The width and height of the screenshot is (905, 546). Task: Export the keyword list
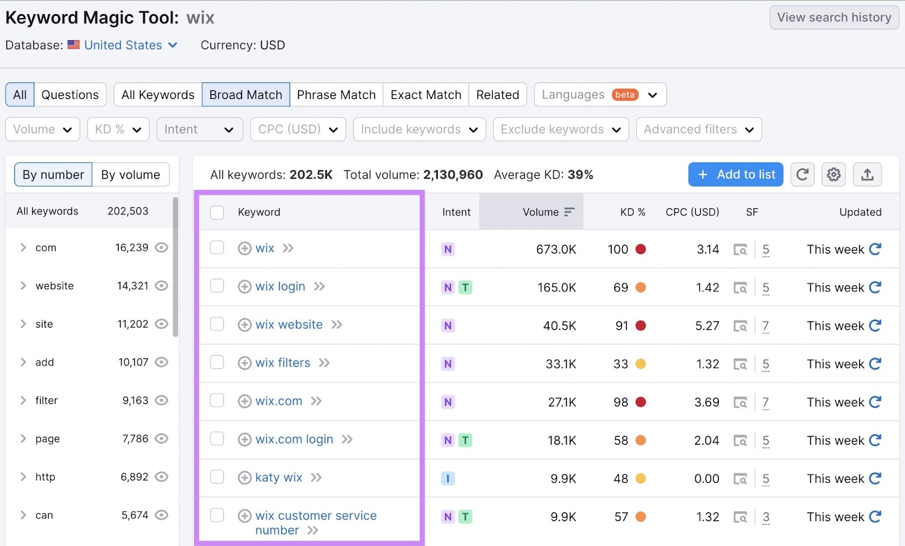(867, 174)
